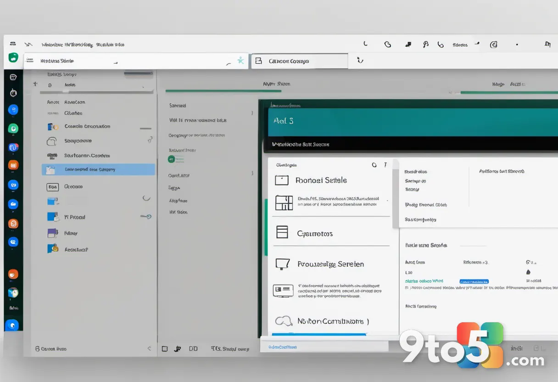Click the small circle icon in the front window header
558x382 pixels.
coord(374,164)
